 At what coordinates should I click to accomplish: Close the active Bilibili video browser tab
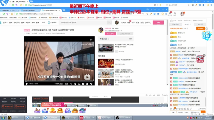click(60, 10)
